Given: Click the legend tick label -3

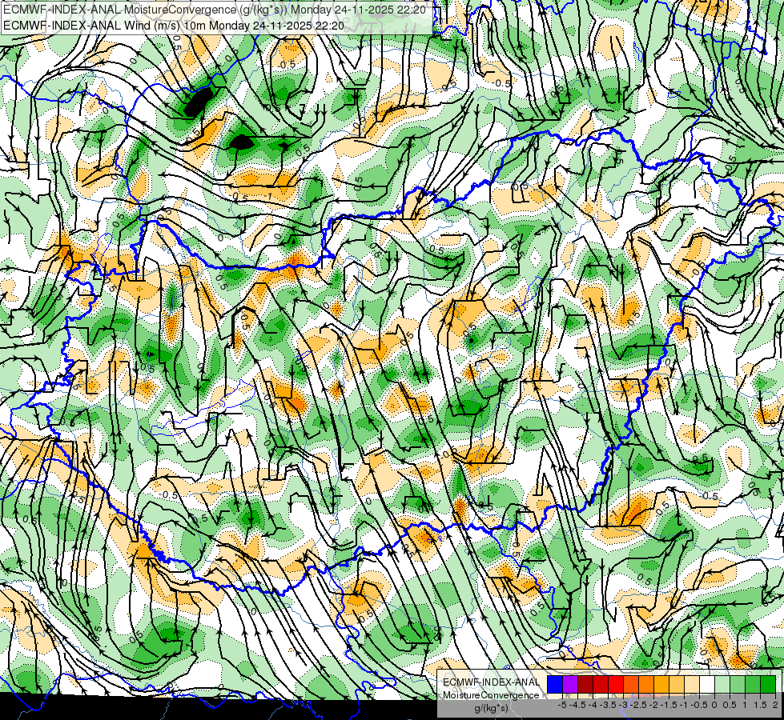Looking at the screenshot, I should tap(623, 705).
